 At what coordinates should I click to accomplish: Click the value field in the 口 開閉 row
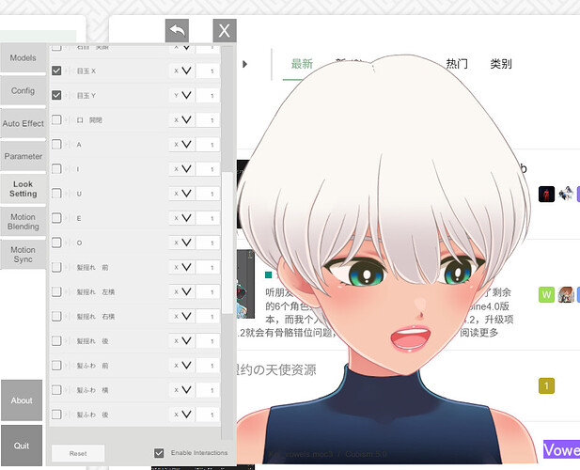[x=208, y=119]
